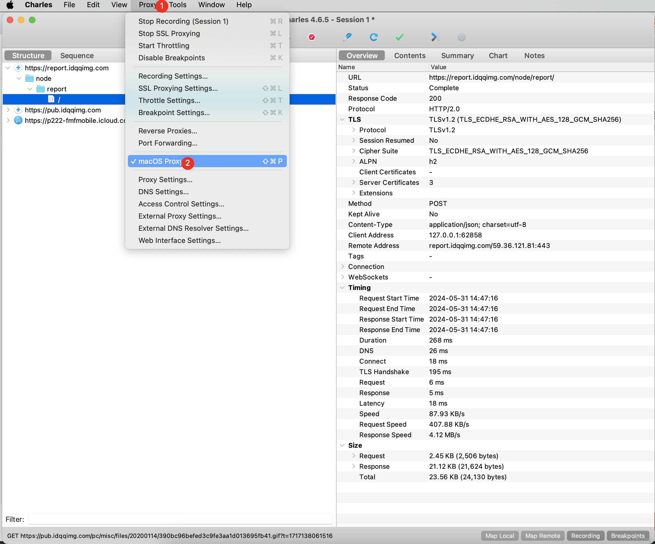
Task: Open the Apple menu
Action: click(10, 5)
